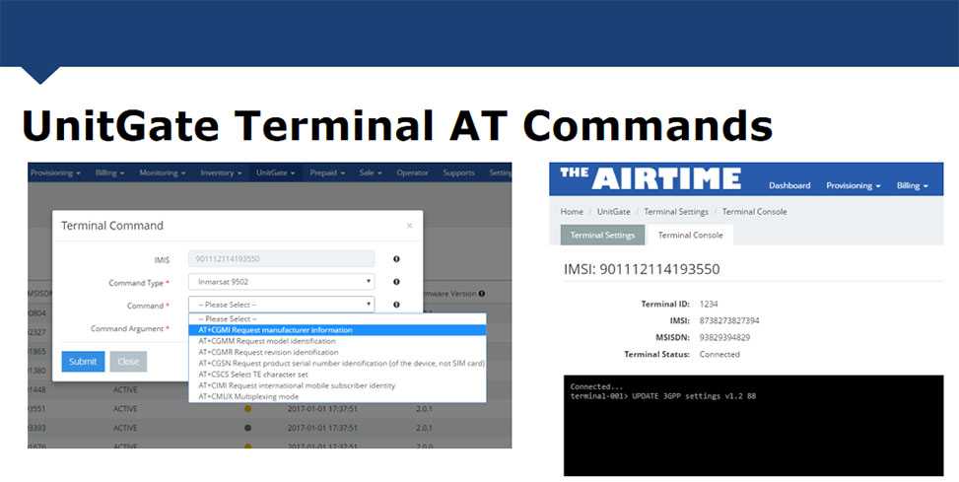Click the Connected terminal status value
The image size is (959, 482).
[x=719, y=354]
